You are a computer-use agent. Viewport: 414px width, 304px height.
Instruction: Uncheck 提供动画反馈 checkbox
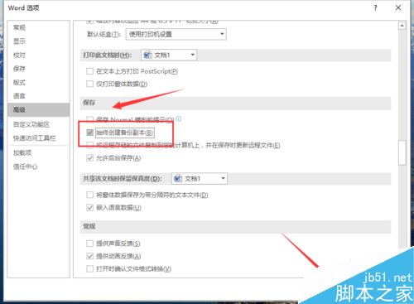tap(89, 256)
